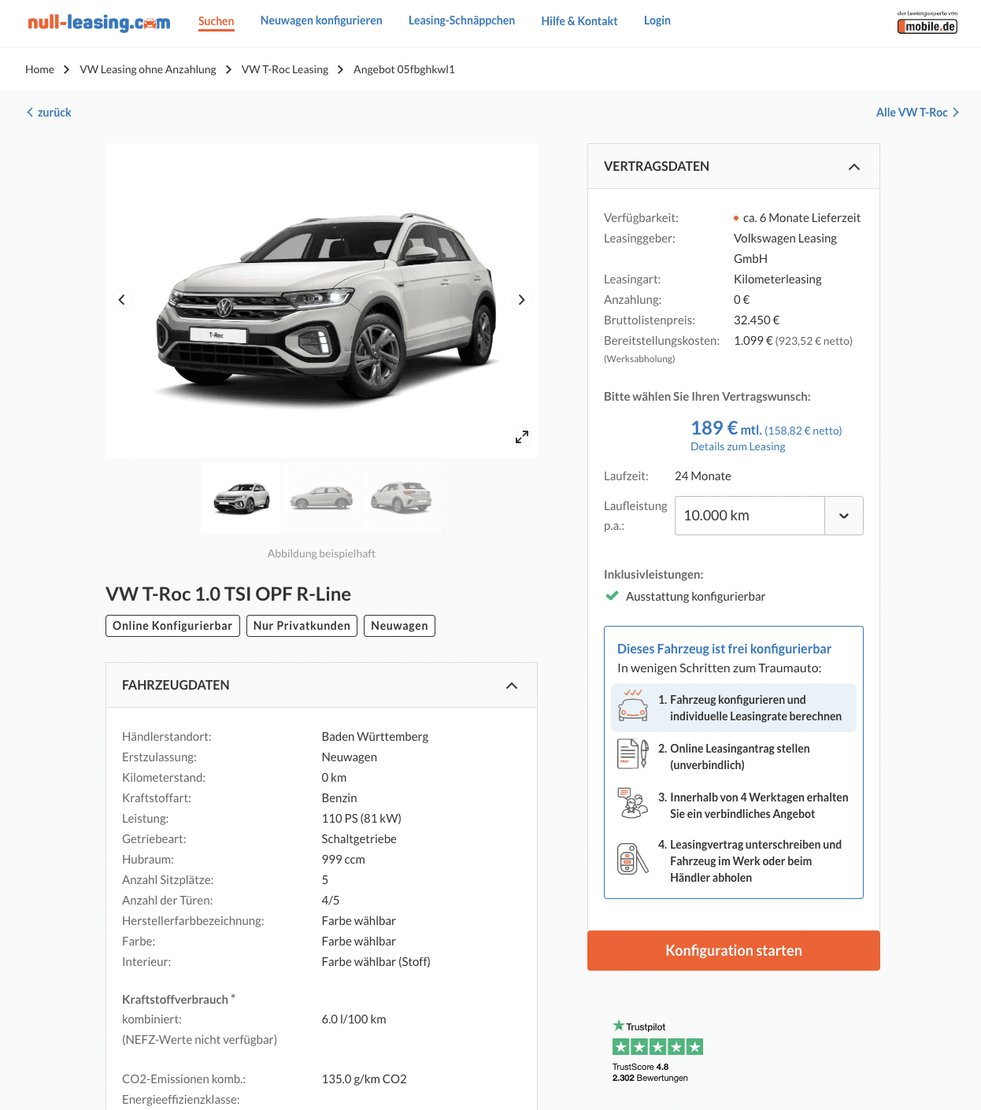
Task: Click the leasing application document icon
Action: click(x=633, y=754)
